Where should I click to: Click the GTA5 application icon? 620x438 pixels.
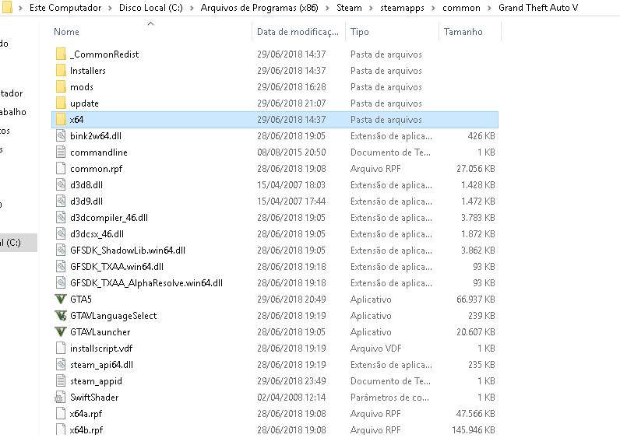(61, 300)
